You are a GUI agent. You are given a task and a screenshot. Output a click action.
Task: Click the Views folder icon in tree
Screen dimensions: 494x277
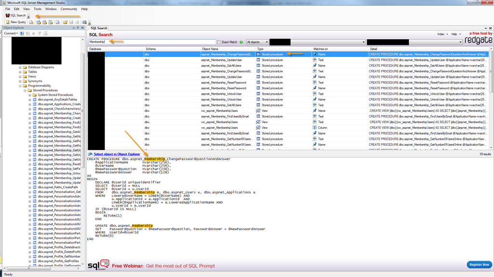tap(25, 76)
